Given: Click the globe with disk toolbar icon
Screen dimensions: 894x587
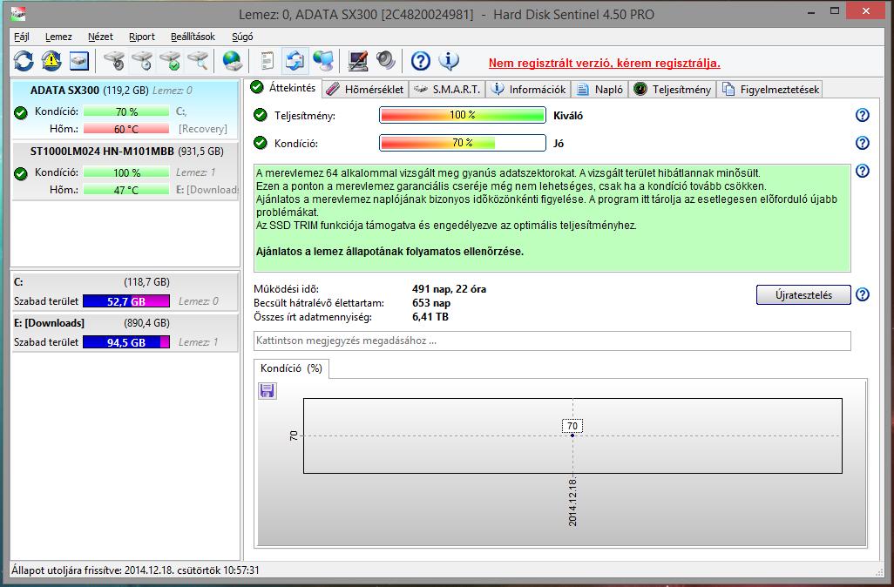Looking at the screenshot, I should click(x=232, y=60).
